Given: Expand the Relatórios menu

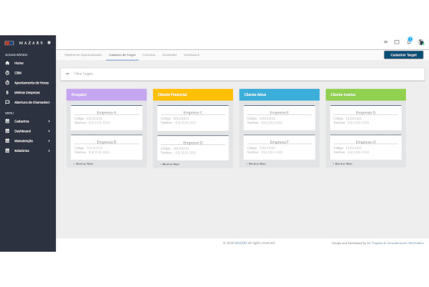Looking at the screenshot, I should (x=28, y=150).
